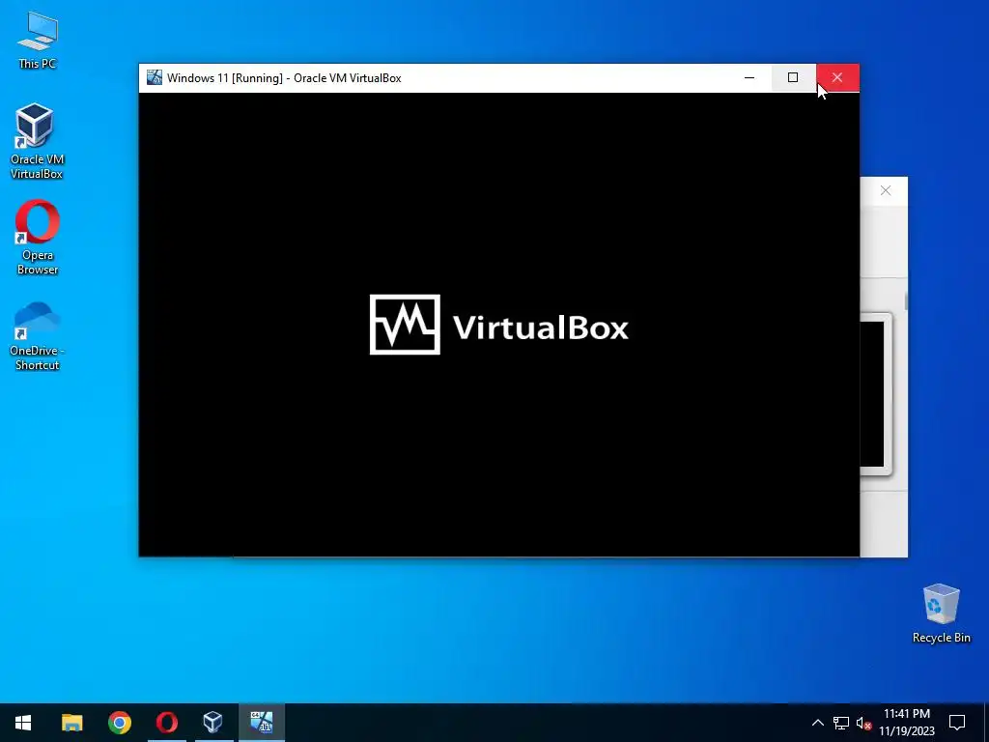Click the Windows 11 [Running] window title text

coord(284,78)
